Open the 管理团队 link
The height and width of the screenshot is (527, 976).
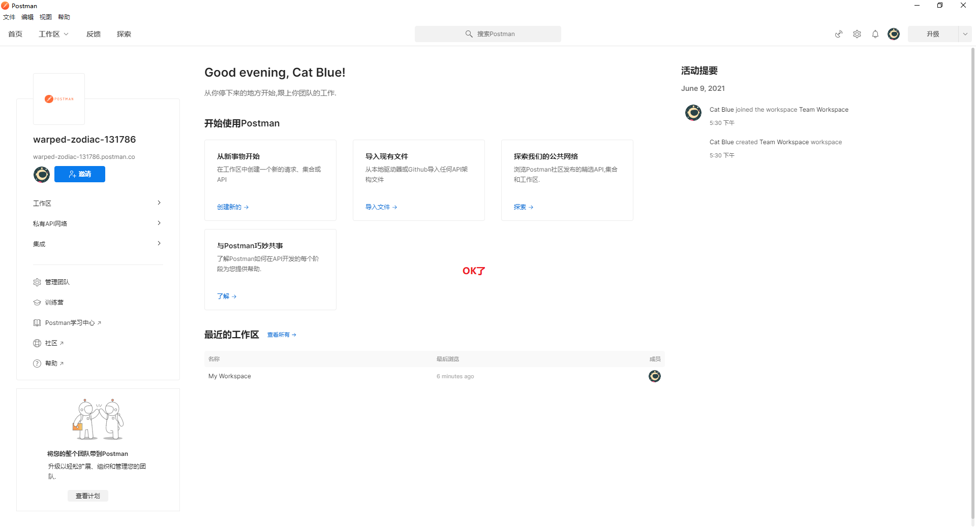click(x=57, y=282)
